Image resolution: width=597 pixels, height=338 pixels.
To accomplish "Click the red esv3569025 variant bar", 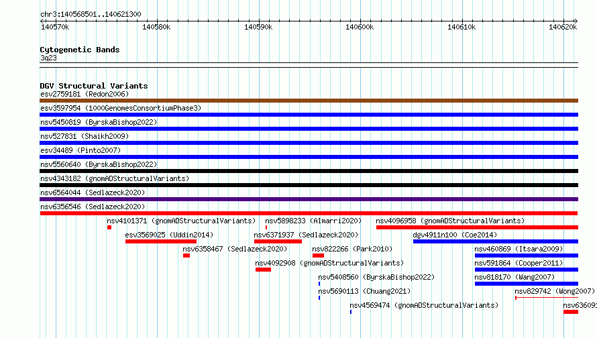I will [x=161, y=241].
